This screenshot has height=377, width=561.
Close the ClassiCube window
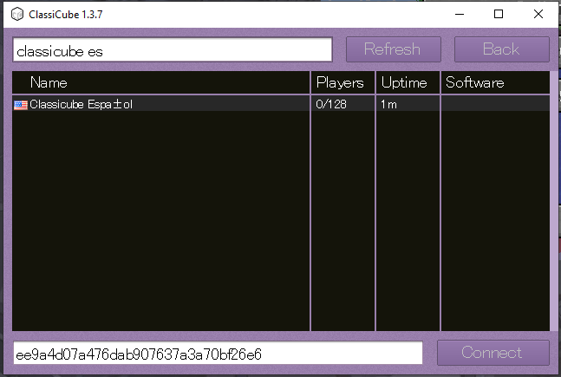click(x=538, y=15)
